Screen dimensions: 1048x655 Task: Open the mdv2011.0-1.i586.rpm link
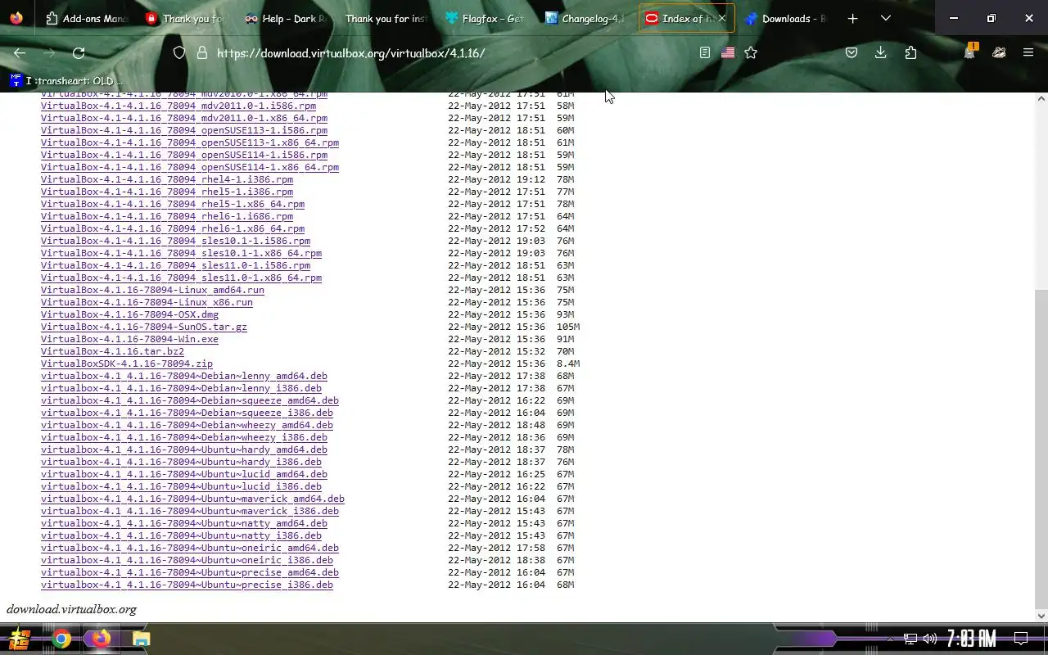[x=178, y=106]
